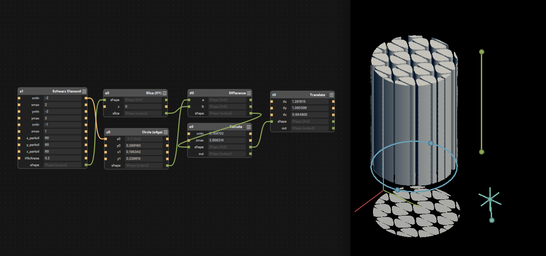Click the blue circle-edge handle on the ring's upper right

point(431,143)
